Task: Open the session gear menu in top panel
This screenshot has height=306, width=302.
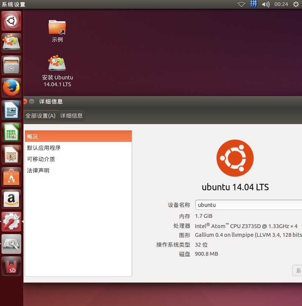Action: click(296, 4)
